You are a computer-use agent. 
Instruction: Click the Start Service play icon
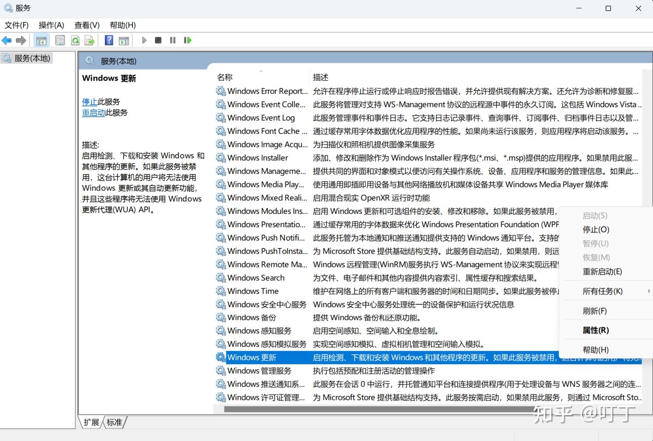(144, 40)
